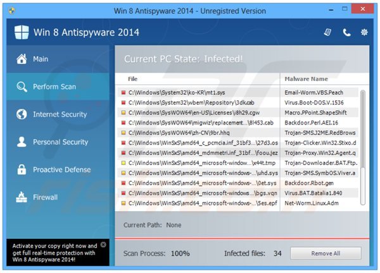Click Email-Worm.VBS.Peach malware name
This screenshot has height=273, width=380.
tap(313, 93)
